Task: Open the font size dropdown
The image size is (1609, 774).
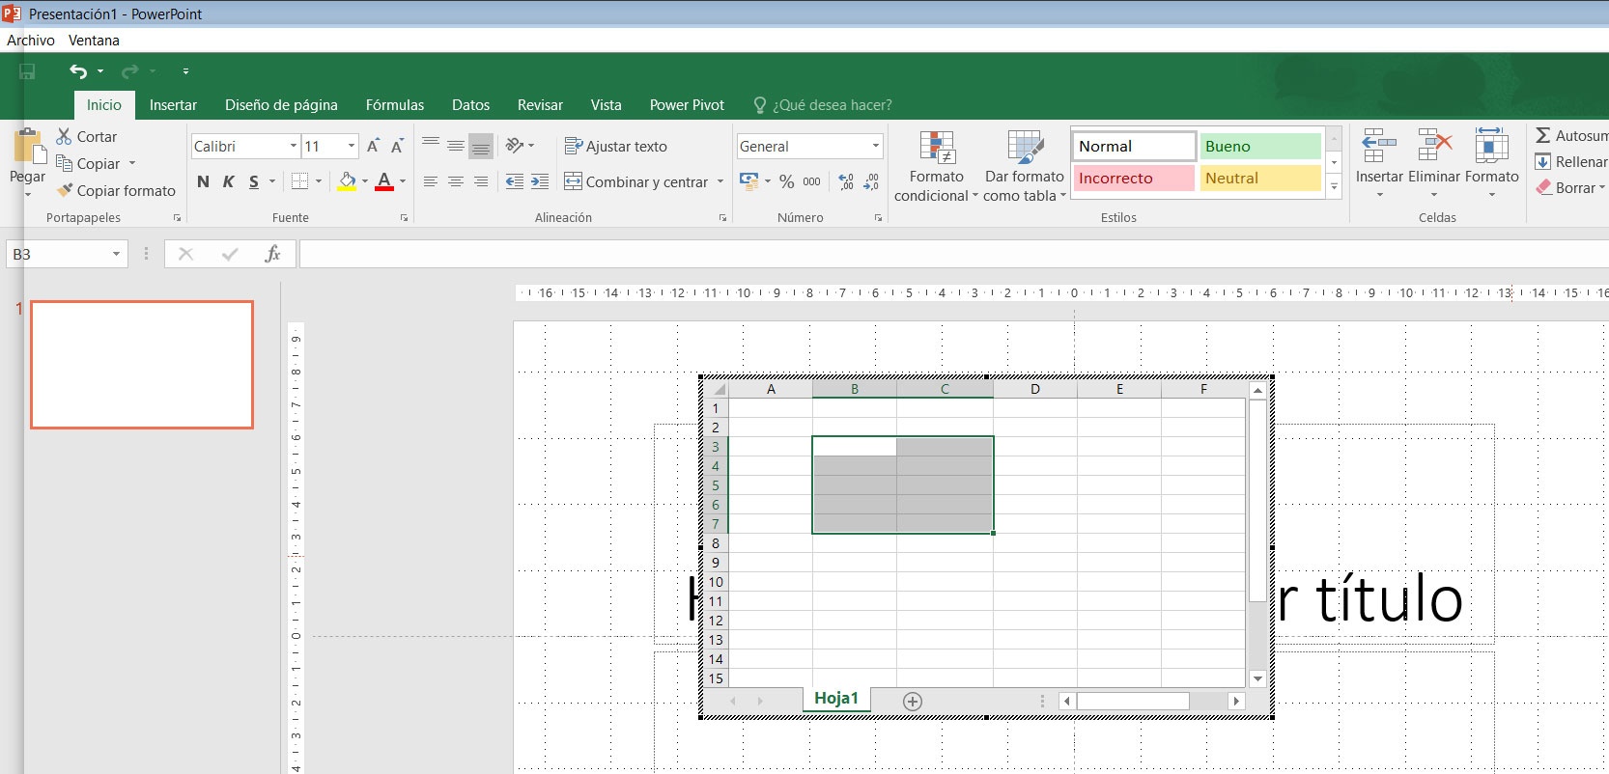Action: [x=352, y=147]
